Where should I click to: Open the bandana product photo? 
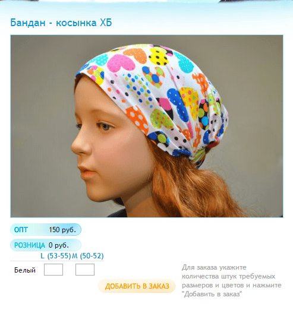pyautogui.click(x=147, y=126)
